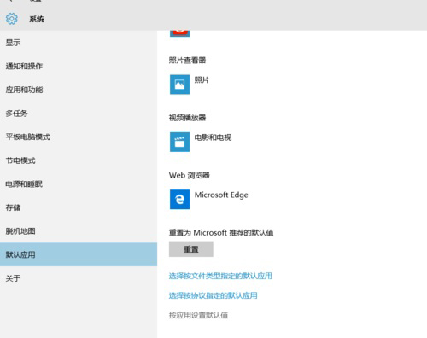The width and height of the screenshot is (427, 338).
Task: Click the Settings gear icon
Action: tap(12, 19)
